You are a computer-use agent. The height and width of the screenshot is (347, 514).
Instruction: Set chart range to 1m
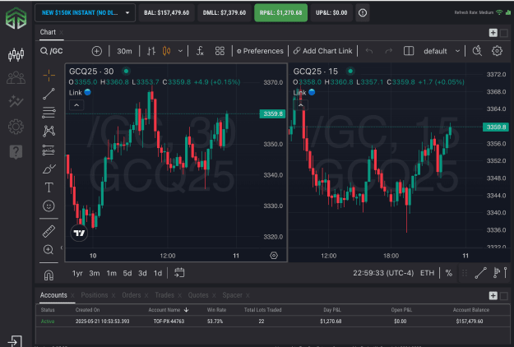pyautogui.click(x=112, y=273)
